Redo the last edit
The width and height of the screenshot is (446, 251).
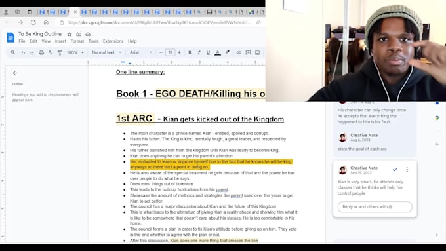point(32,52)
